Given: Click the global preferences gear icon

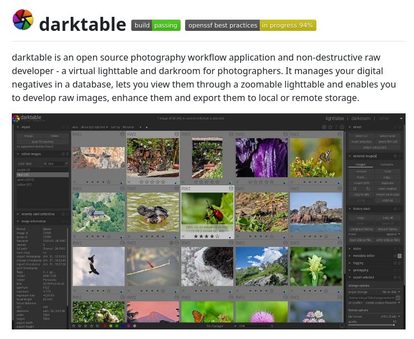Looking at the screenshot, I should click(x=342, y=127).
